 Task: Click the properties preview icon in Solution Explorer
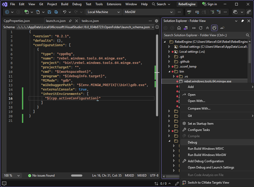point(222,28)
